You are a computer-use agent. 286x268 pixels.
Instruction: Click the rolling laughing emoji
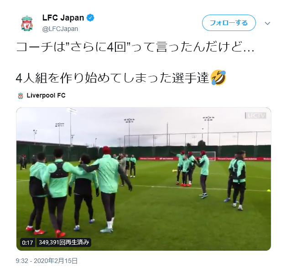[218, 77]
